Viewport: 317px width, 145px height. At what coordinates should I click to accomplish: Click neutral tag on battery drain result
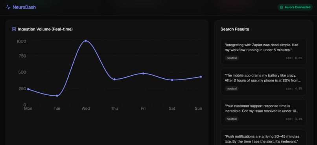[x=232, y=89]
